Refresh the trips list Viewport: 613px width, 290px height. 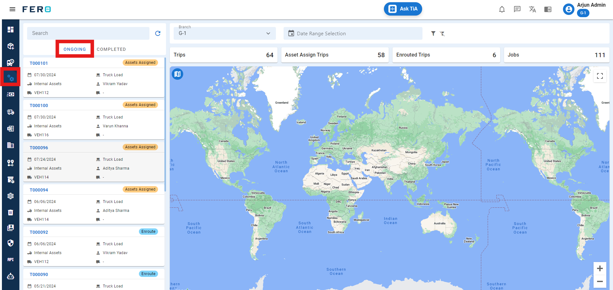[158, 33]
